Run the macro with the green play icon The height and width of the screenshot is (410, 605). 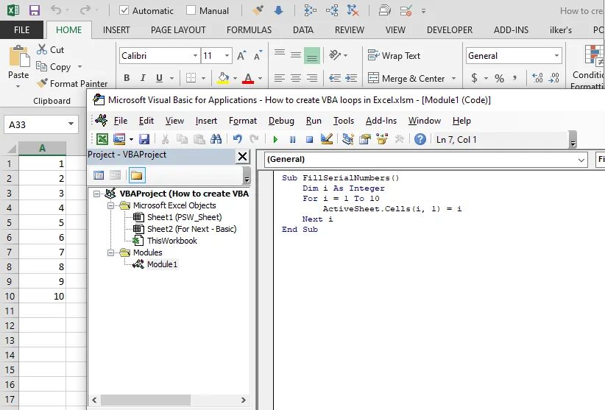[x=275, y=139]
